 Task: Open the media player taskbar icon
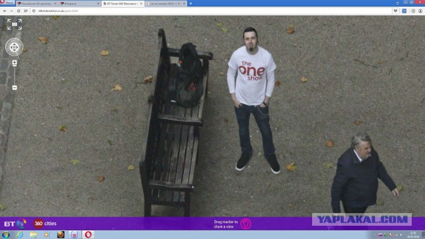[47, 234]
